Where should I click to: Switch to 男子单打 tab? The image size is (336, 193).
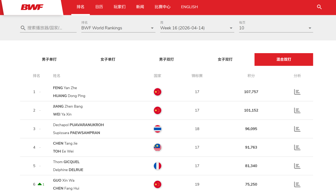[49, 59]
